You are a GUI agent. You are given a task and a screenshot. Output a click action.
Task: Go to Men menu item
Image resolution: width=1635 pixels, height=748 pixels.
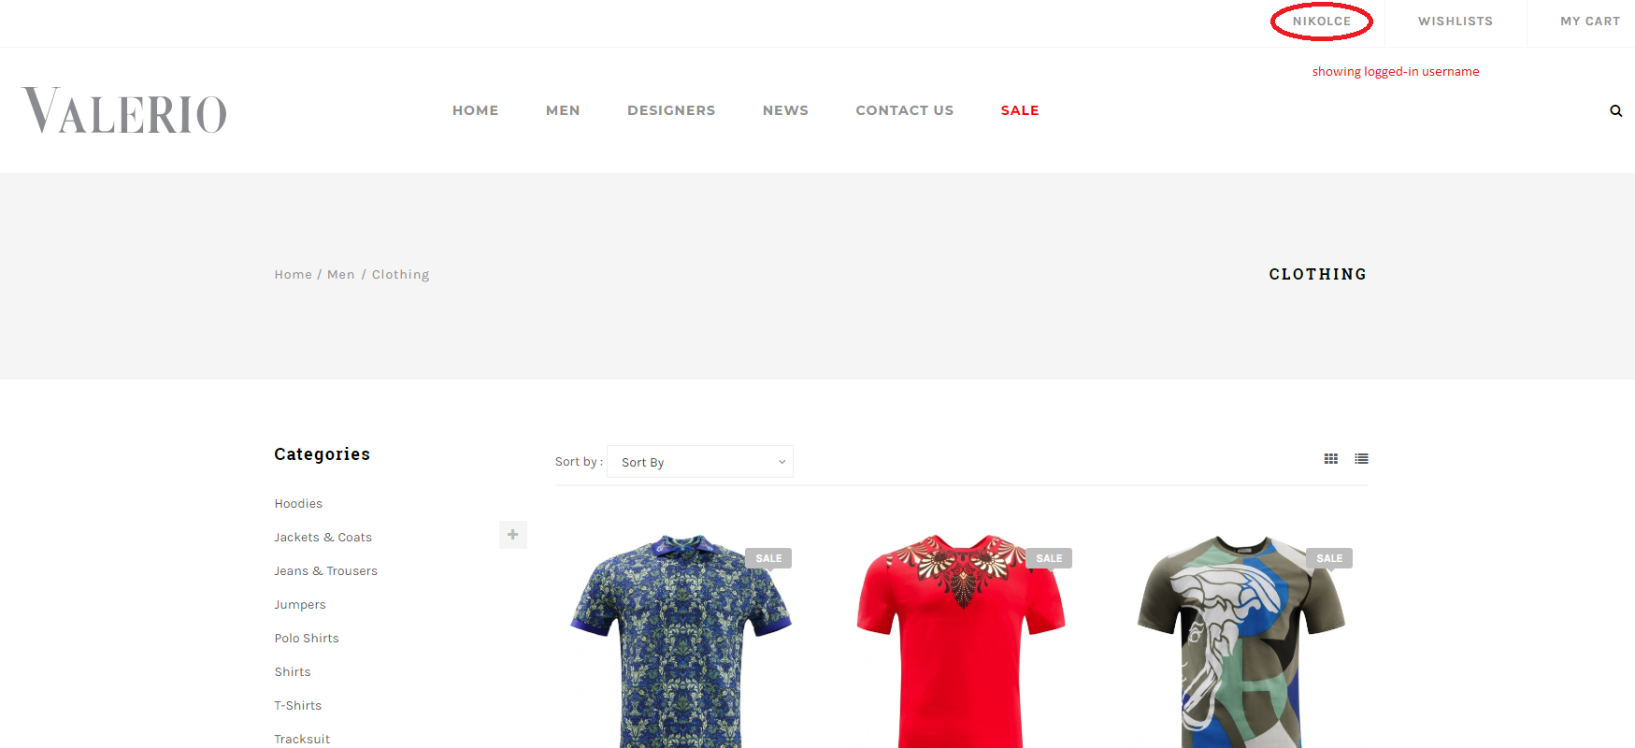pyautogui.click(x=563, y=110)
